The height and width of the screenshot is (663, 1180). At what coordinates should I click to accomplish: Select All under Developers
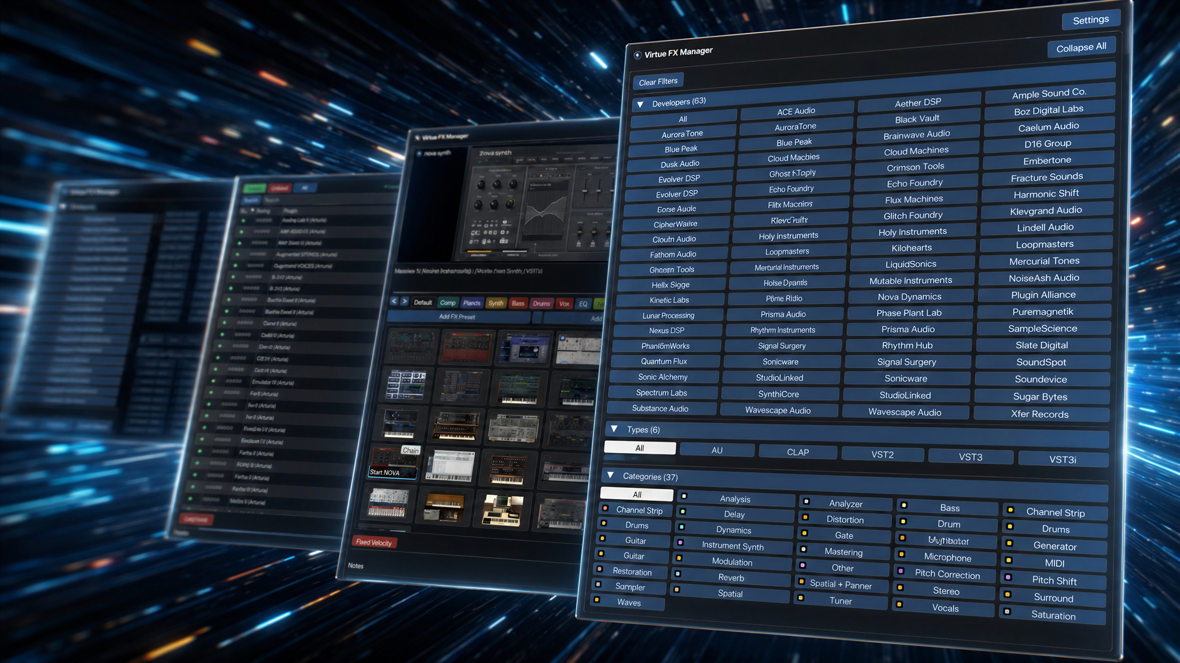(x=683, y=119)
